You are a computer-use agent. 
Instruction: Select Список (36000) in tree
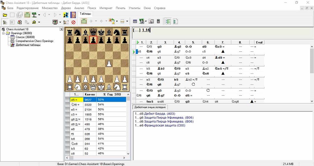pos(25,37)
